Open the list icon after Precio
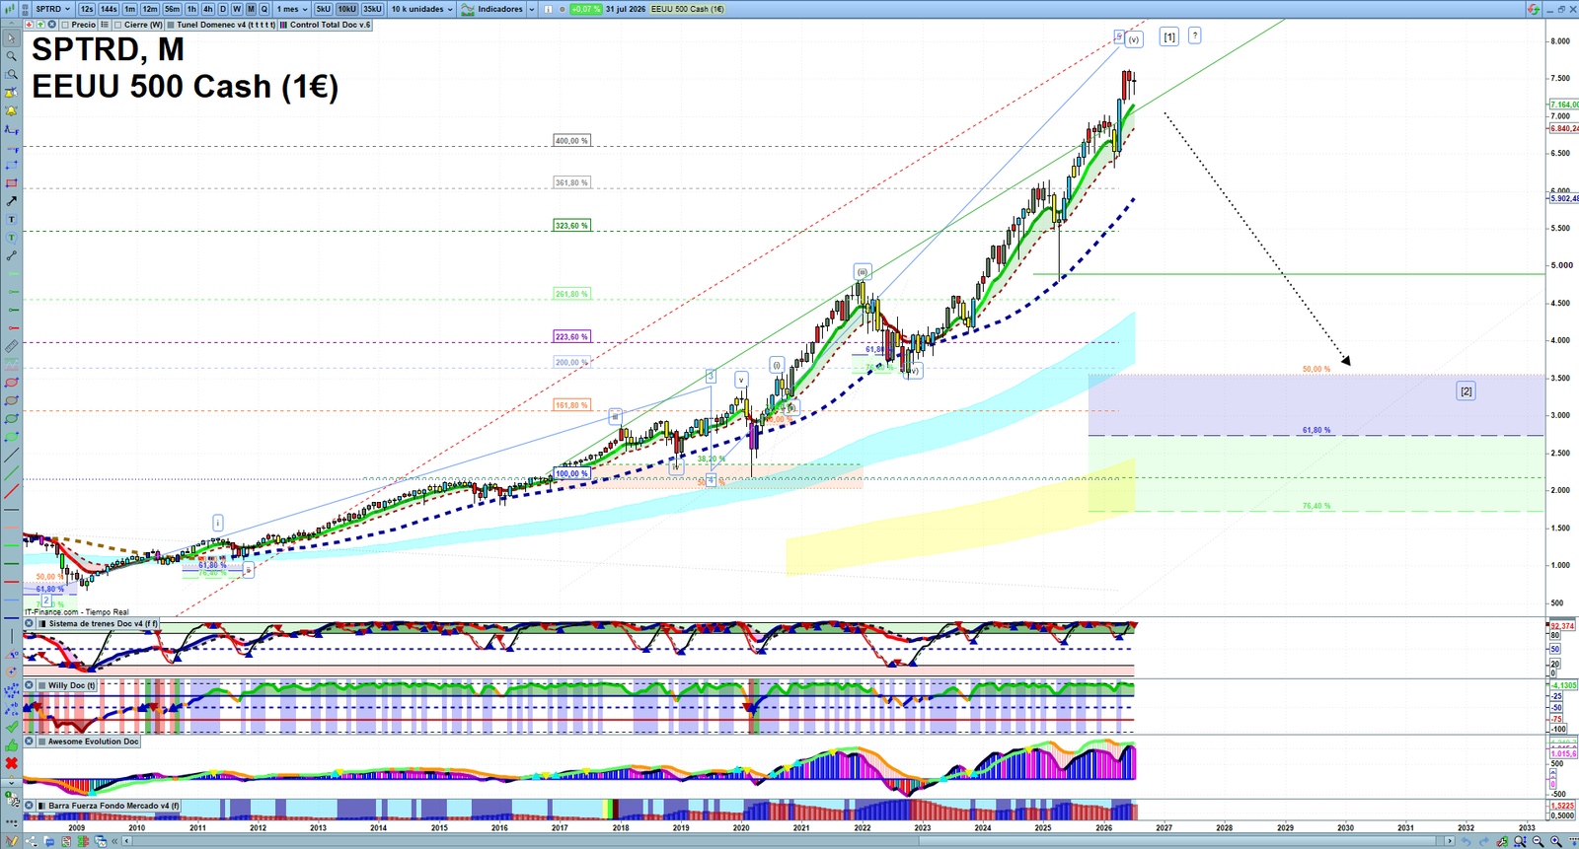The width and height of the screenshot is (1579, 849). (105, 24)
